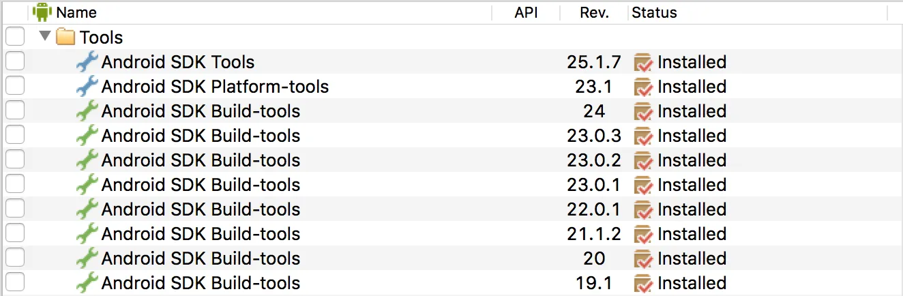Select Android SDK Build-tools name for revision 24
The height and width of the screenshot is (296, 903).
click(x=201, y=111)
